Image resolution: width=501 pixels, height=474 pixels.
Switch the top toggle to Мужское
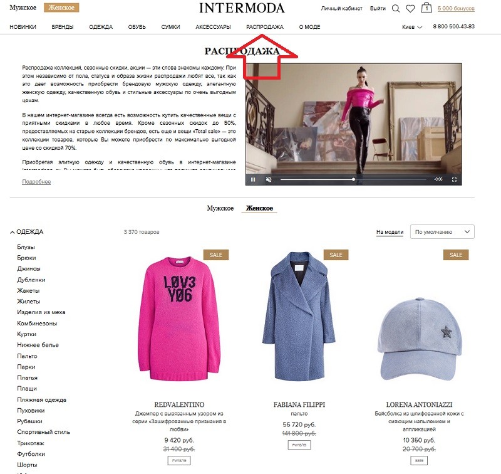point(23,8)
